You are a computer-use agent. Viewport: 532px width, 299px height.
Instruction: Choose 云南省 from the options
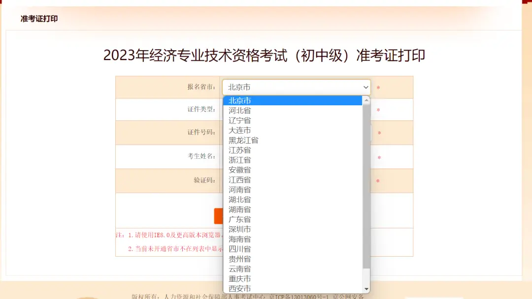(x=240, y=269)
